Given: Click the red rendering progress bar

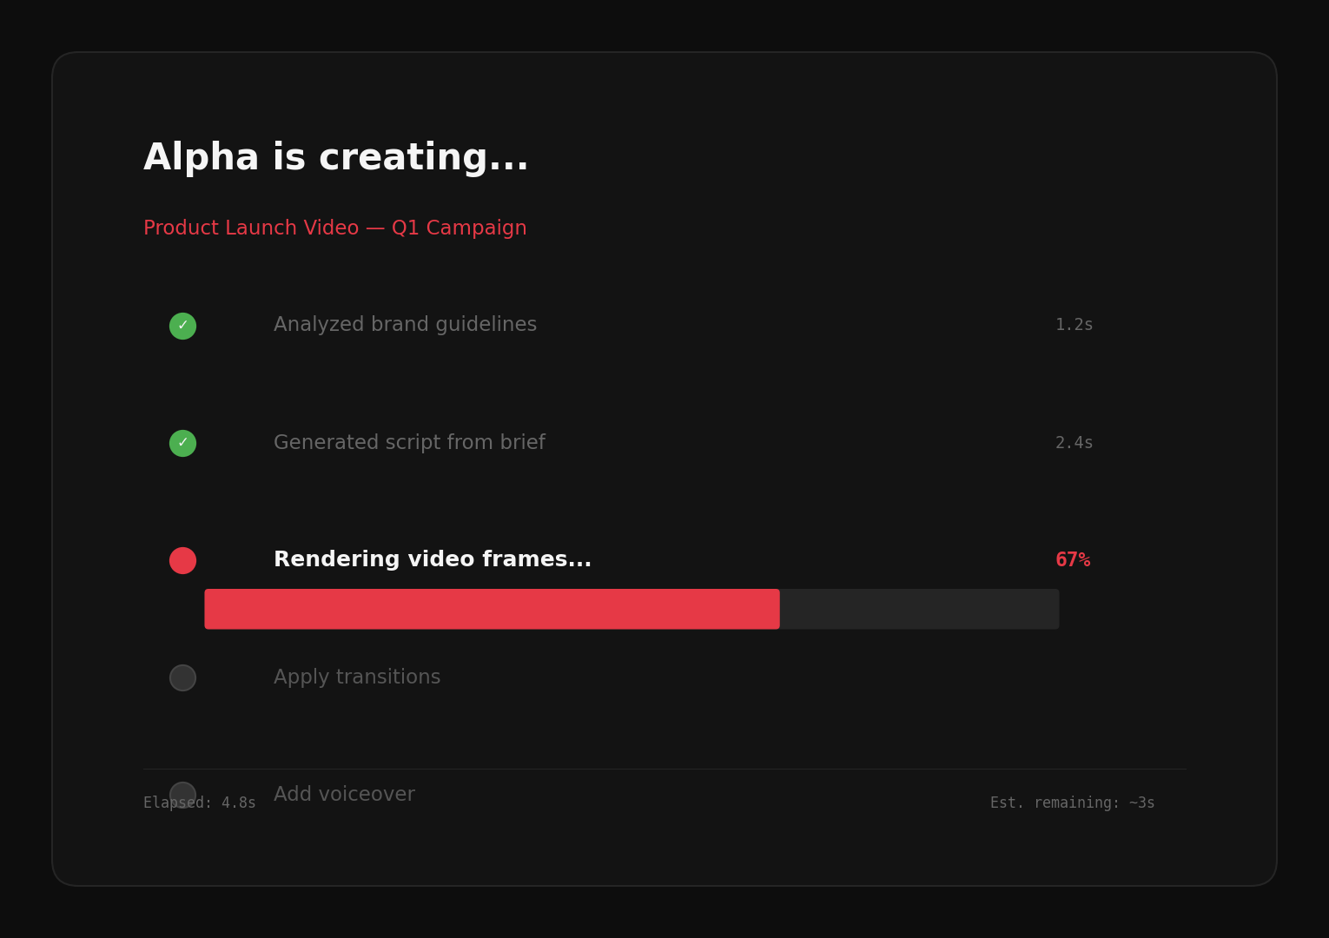Looking at the screenshot, I should [492, 609].
